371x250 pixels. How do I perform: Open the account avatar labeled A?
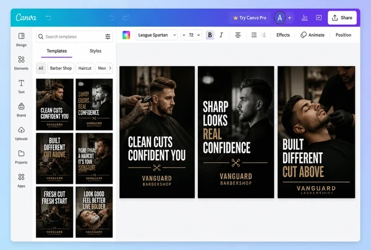click(279, 18)
